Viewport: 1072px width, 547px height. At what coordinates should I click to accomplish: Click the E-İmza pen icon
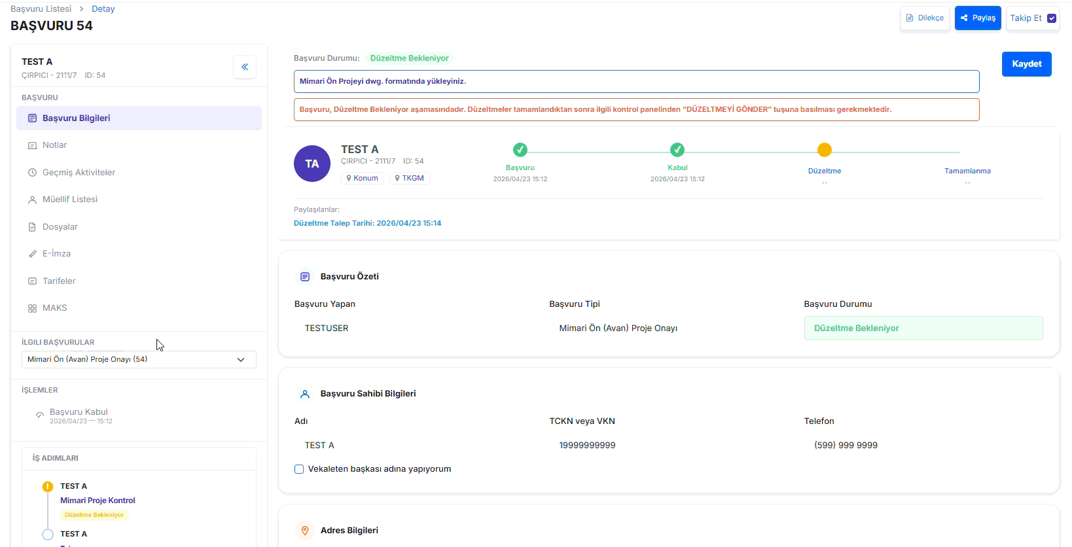(x=32, y=254)
